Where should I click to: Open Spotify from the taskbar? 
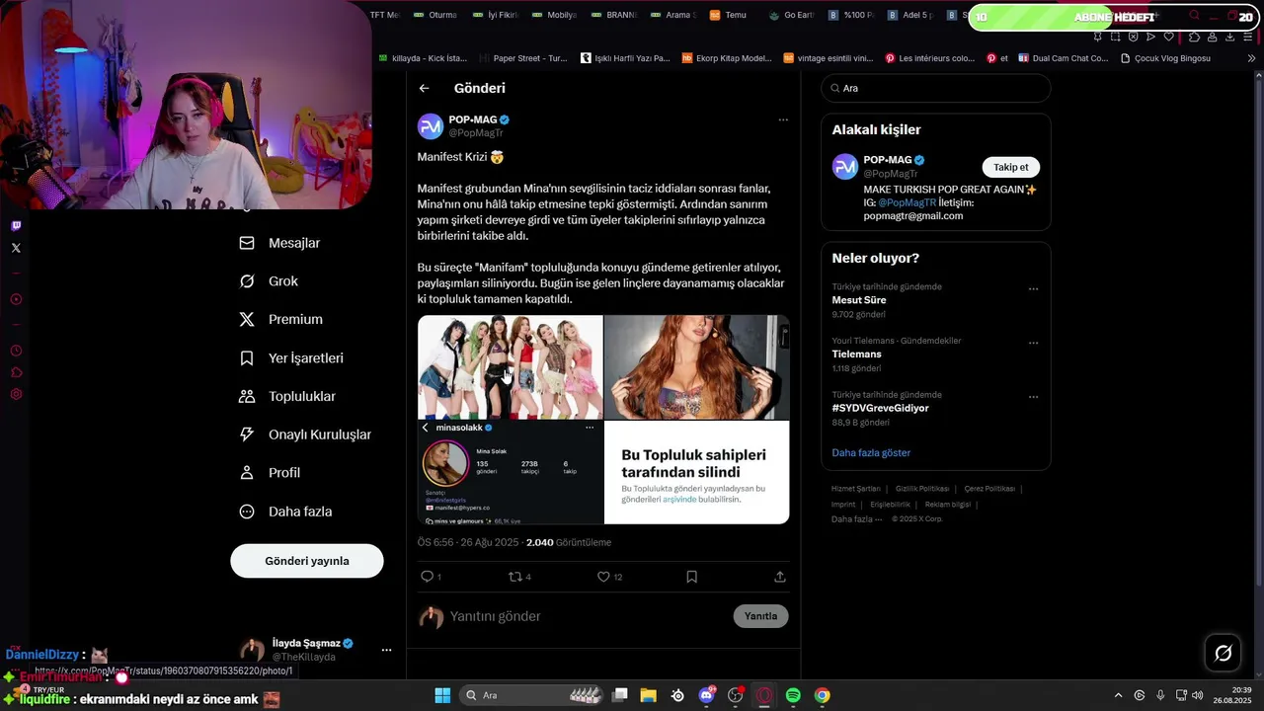(793, 695)
